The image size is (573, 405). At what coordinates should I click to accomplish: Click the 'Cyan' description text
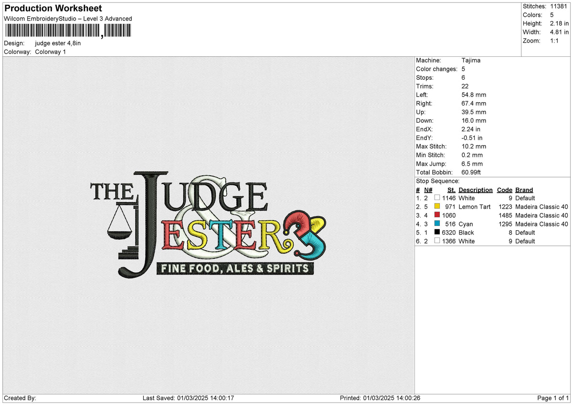pyautogui.click(x=466, y=224)
